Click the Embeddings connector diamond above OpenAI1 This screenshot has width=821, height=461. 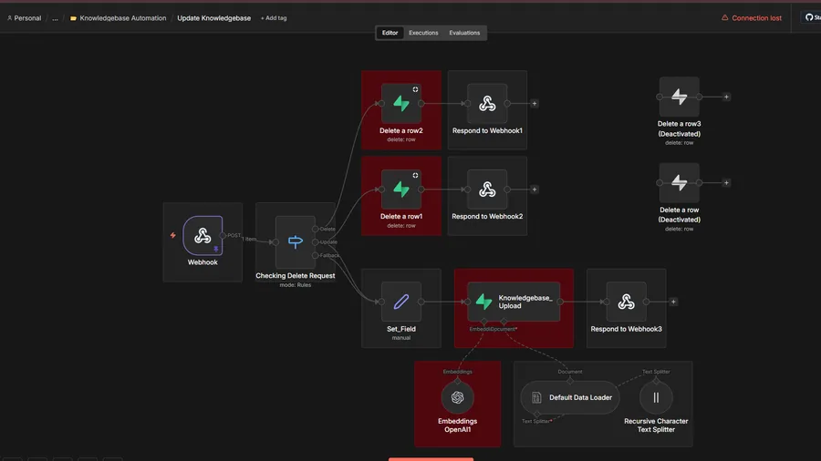pos(458,380)
